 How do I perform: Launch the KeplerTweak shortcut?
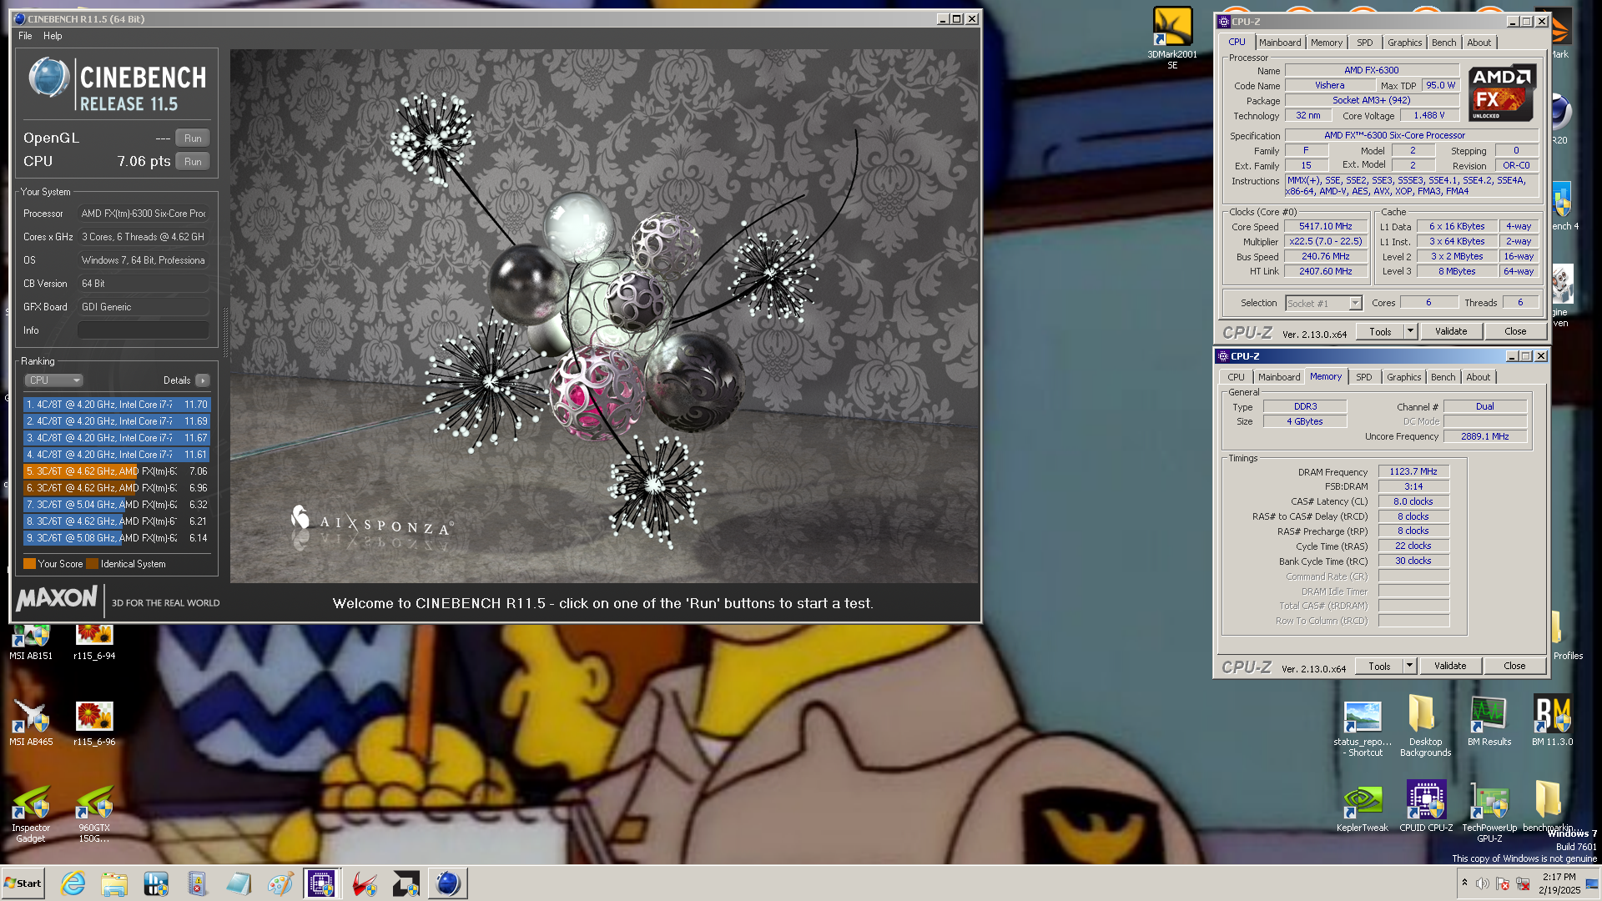click(1363, 808)
